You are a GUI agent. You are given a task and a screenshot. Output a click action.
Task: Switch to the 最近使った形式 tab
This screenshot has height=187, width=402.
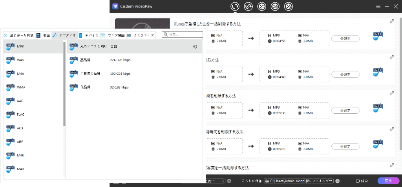coord(19,35)
